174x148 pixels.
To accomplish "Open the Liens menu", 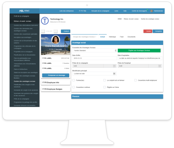I will coord(116,11).
